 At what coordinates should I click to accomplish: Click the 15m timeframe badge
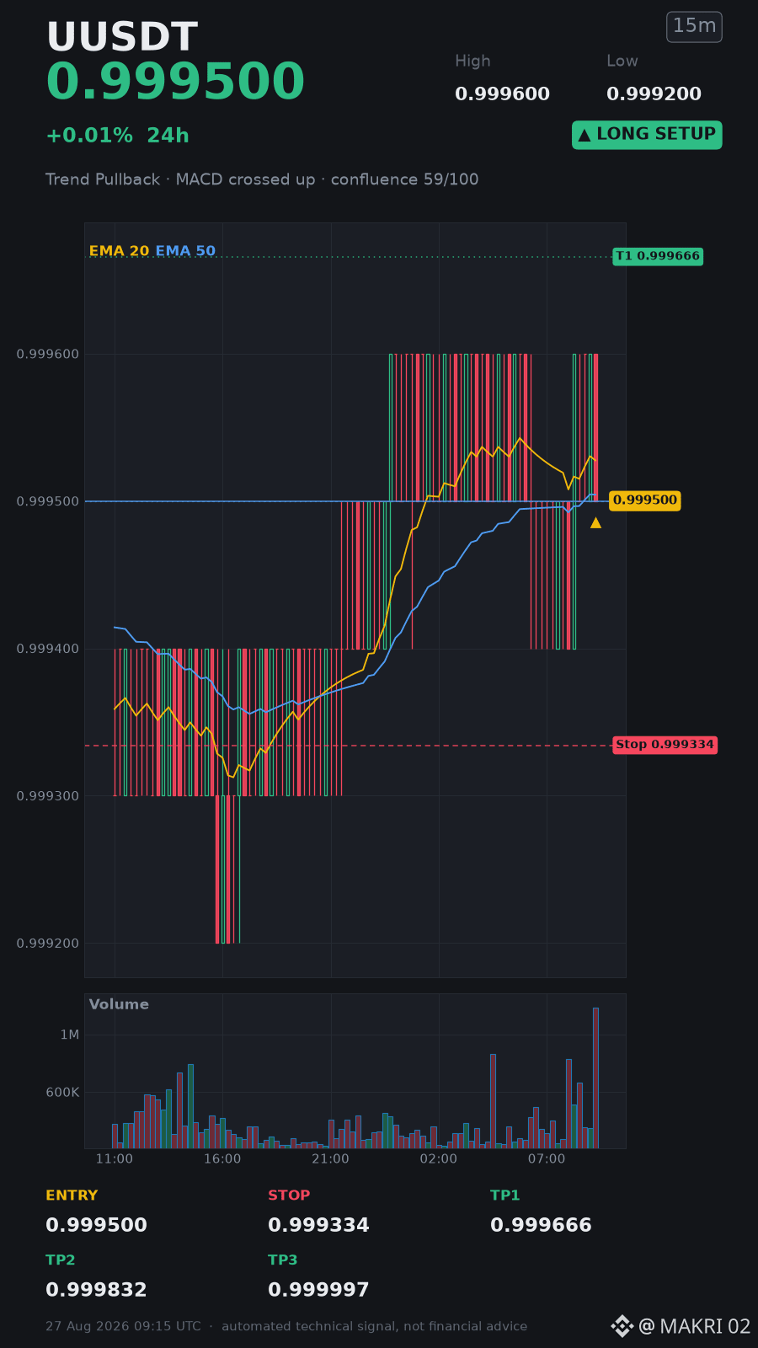(x=694, y=26)
